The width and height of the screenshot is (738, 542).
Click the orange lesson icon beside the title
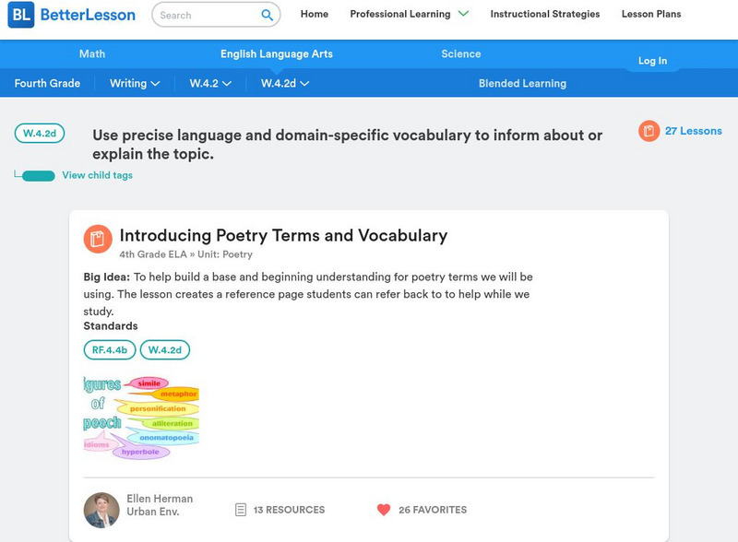pos(97,239)
